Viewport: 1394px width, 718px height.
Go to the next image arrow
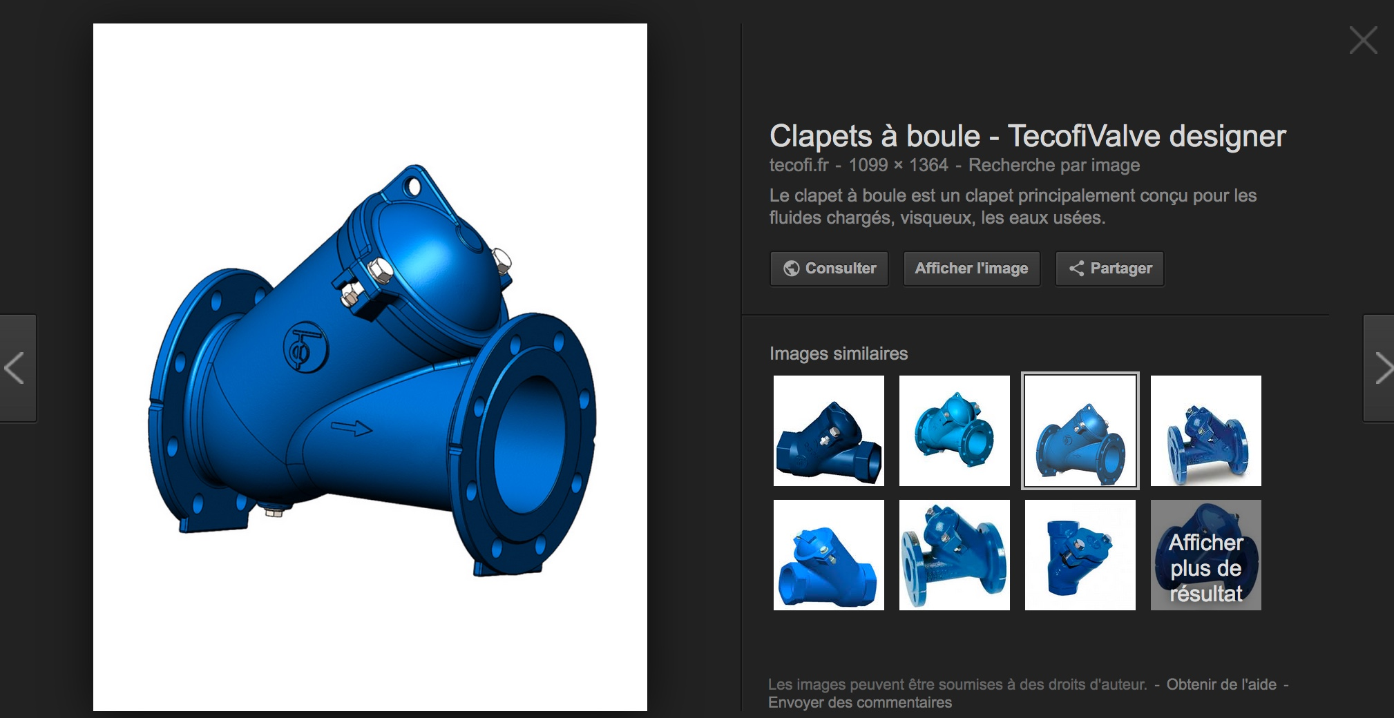pos(1379,368)
